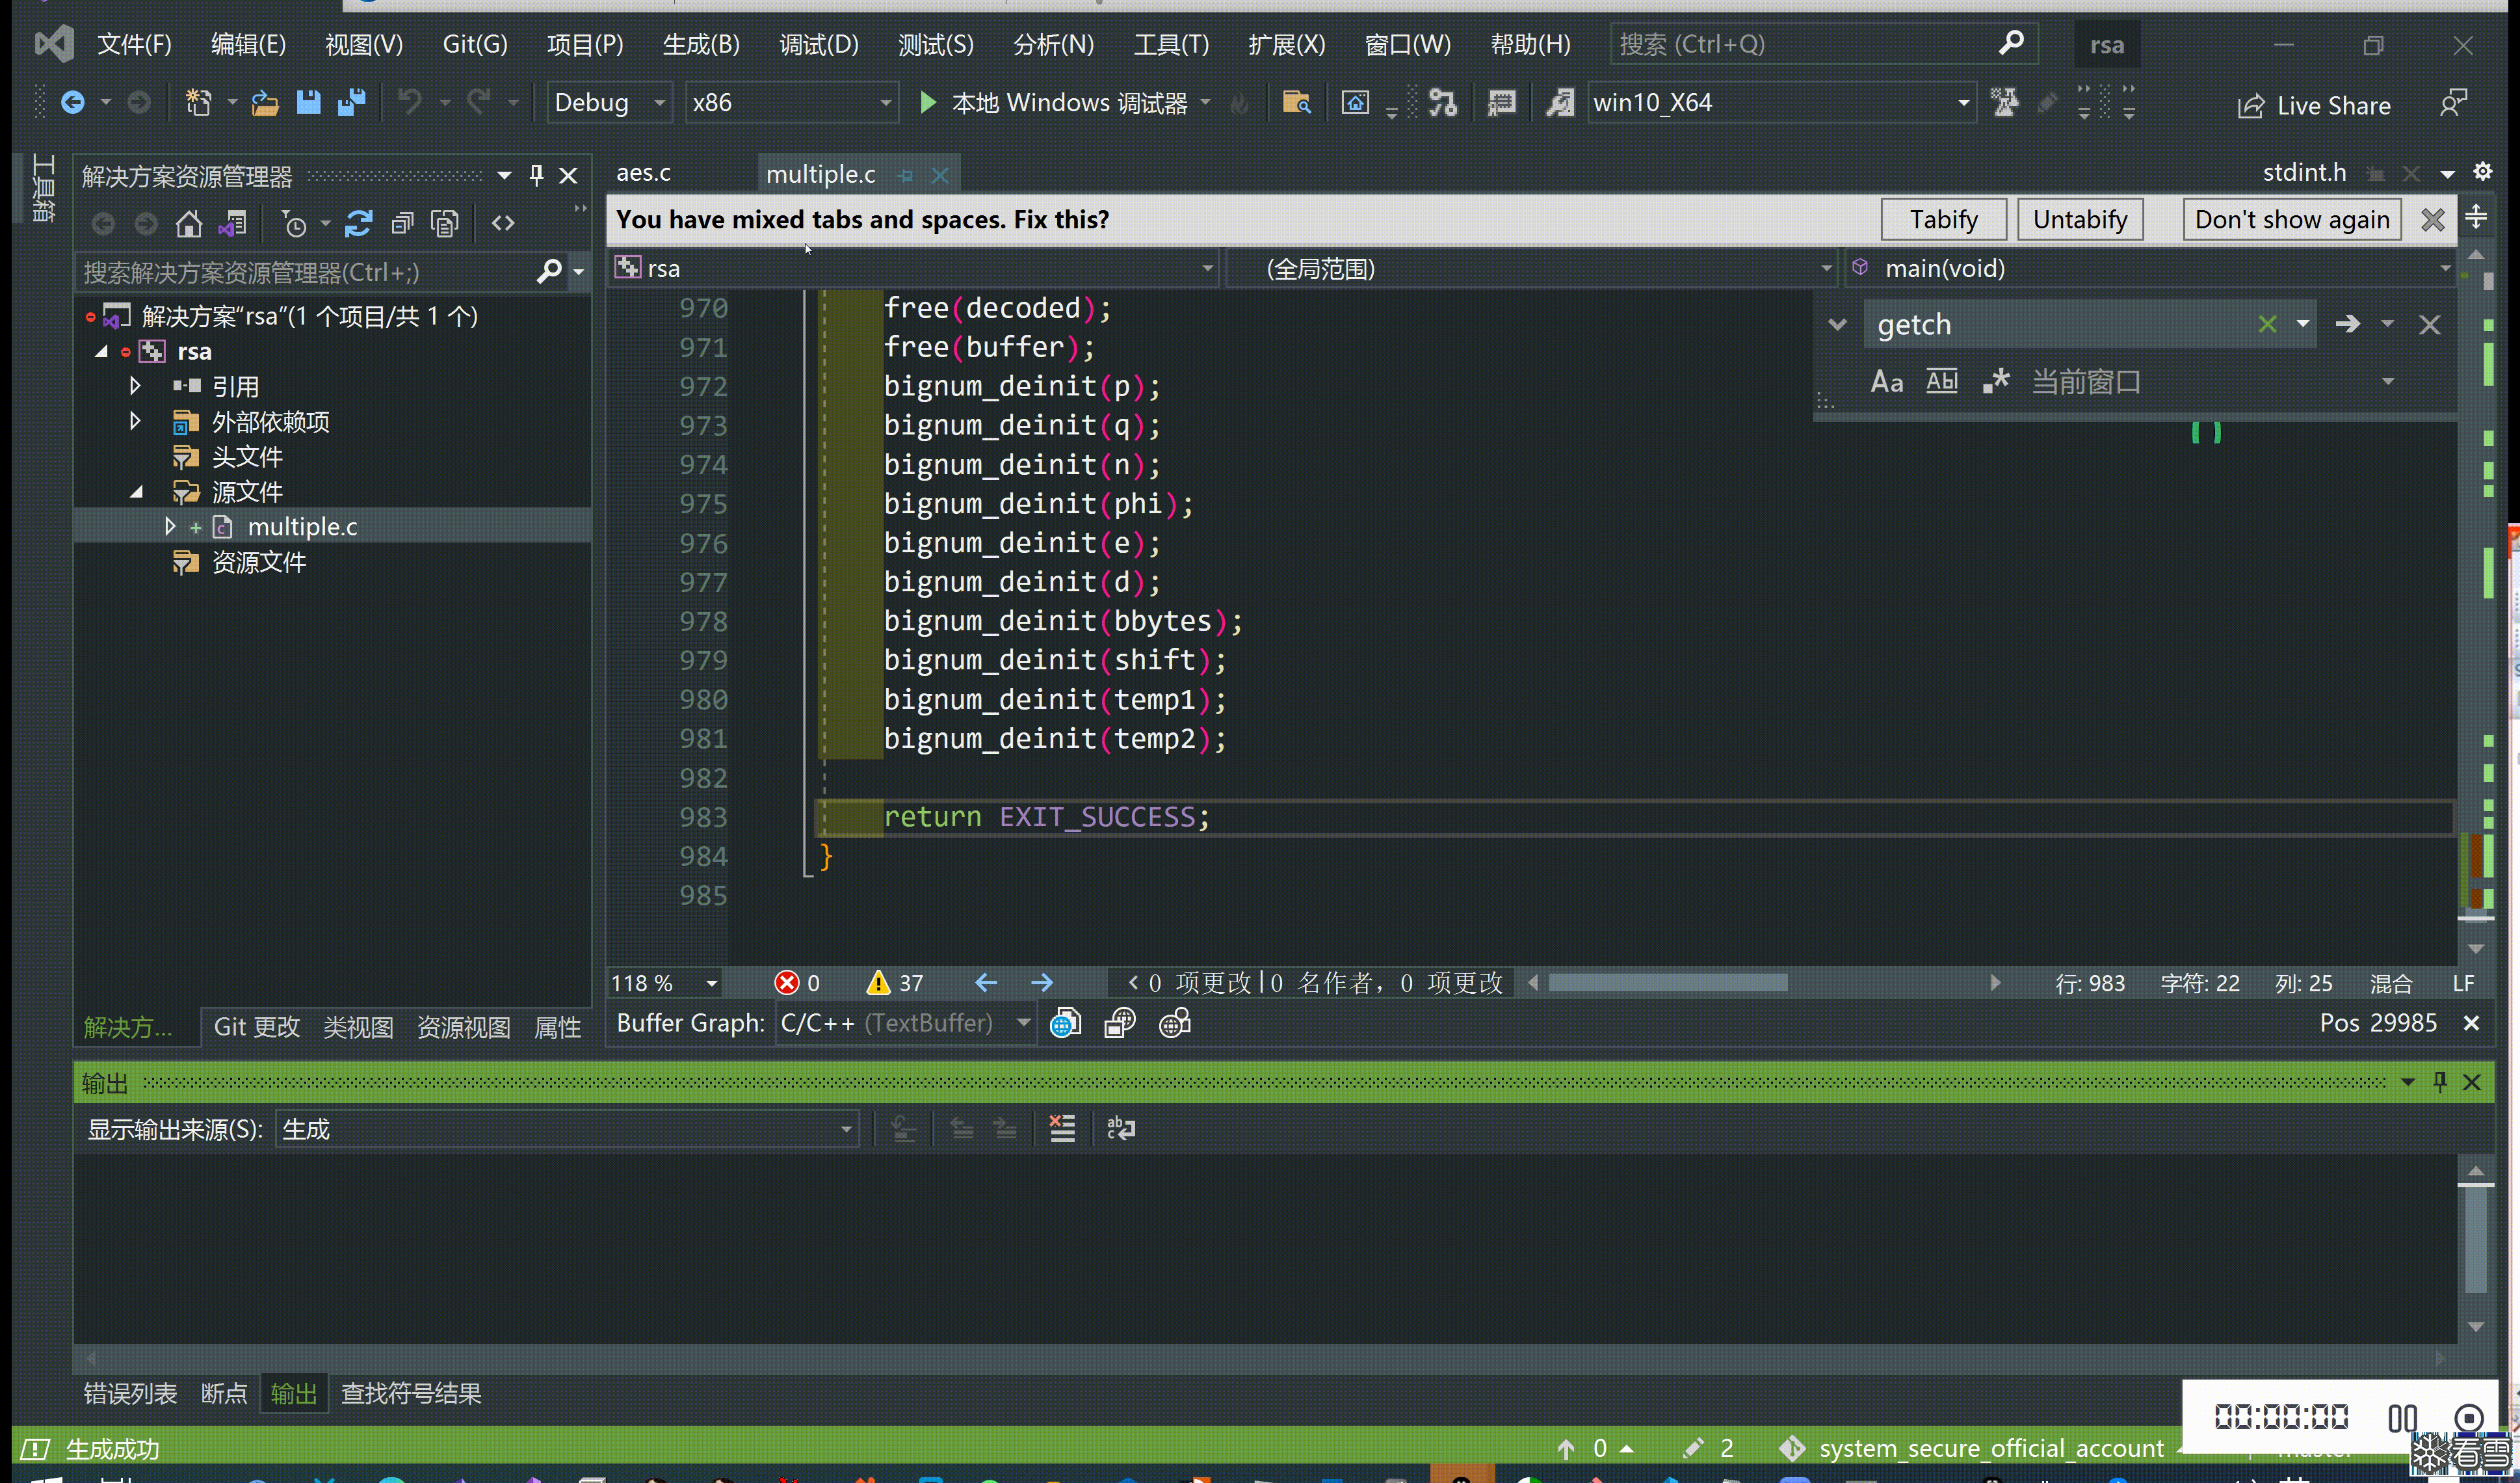The image size is (2520, 1483).
Task: Click the Don't show again button
Action: pyautogui.click(x=2291, y=219)
